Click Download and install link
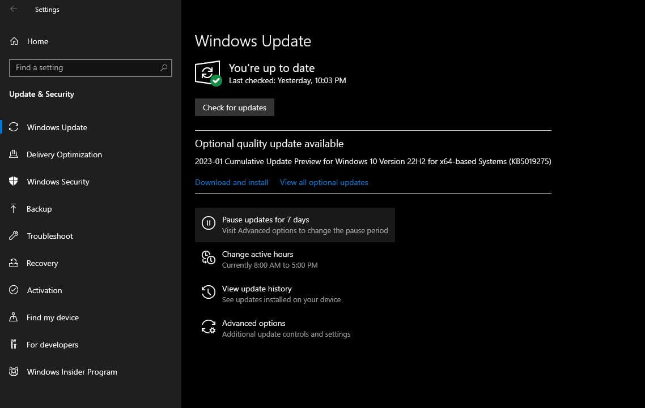 click(232, 182)
